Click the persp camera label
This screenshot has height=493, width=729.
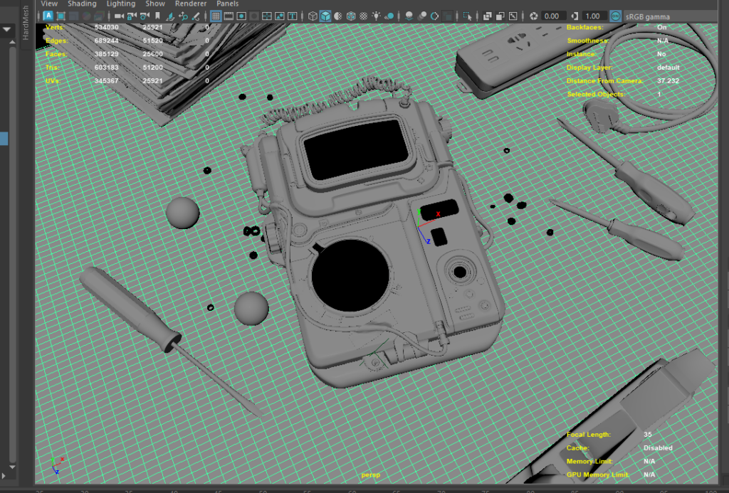[369, 475]
